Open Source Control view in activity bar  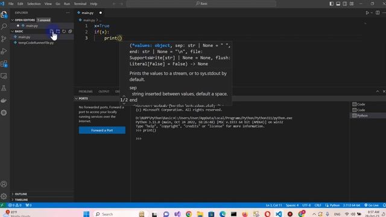point(4,39)
